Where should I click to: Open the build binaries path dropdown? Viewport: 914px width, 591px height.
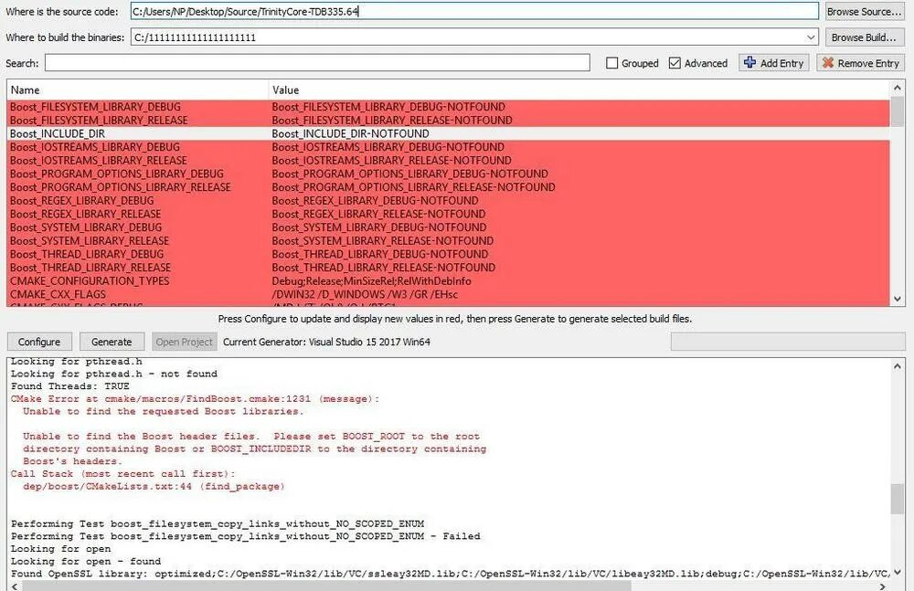coord(810,37)
